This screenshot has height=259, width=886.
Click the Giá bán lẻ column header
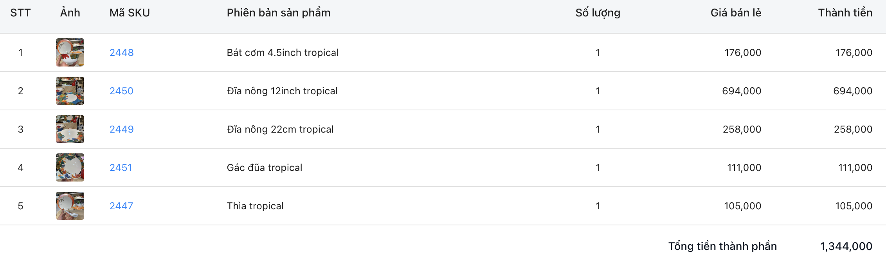click(x=736, y=13)
